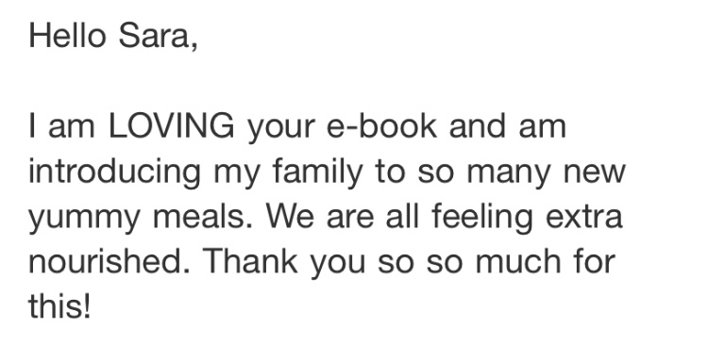
Task: Click the word 'new' ending second line
Action: click(x=594, y=172)
